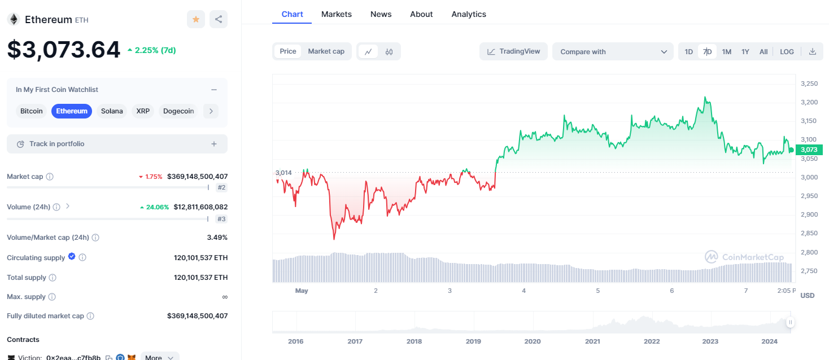Set chart range to All
The width and height of the screenshot is (829, 360).
point(763,51)
